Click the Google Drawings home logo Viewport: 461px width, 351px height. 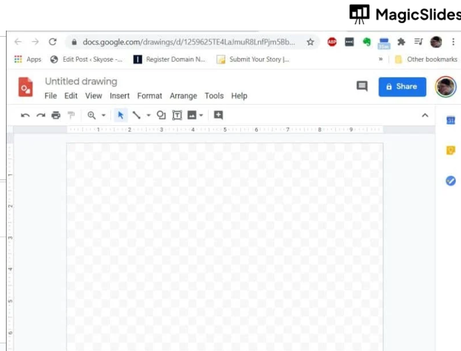(x=26, y=87)
